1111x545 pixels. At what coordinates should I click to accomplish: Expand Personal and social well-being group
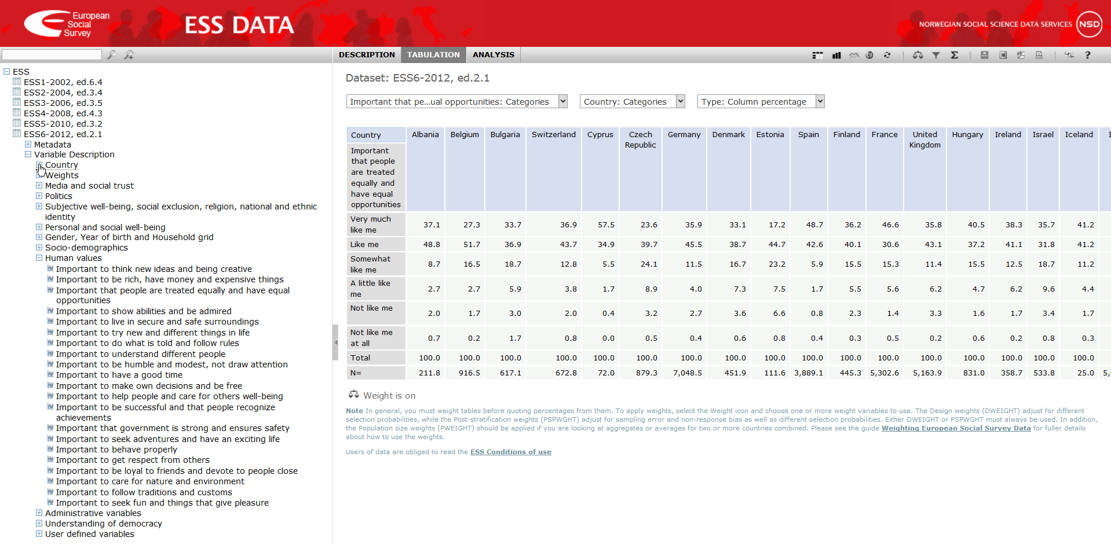39,227
